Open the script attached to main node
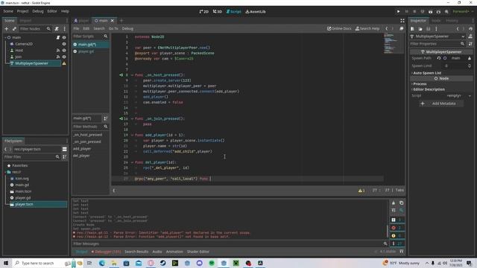 [x=58, y=37]
